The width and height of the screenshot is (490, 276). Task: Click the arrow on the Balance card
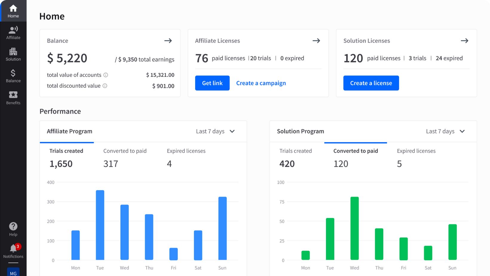(168, 41)
